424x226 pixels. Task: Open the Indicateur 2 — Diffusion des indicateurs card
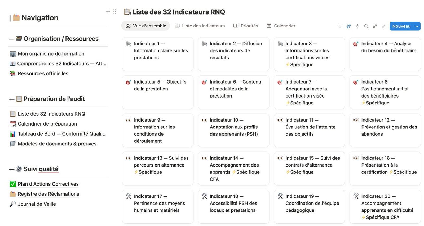coord(233,54)
